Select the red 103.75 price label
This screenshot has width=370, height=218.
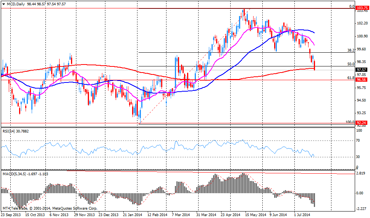pyautogui.click(x=362, y=8)
